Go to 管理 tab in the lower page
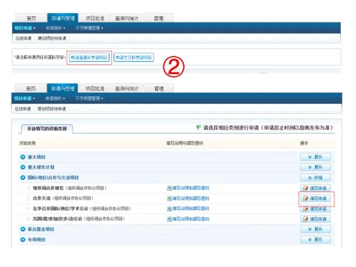Viewport: 356px width, 267px height. pos(159,88)
